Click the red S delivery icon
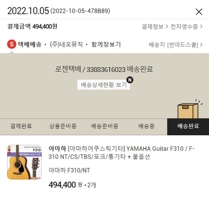The height and width of the screenshot is (198, 209). click(x=12, y=44)
